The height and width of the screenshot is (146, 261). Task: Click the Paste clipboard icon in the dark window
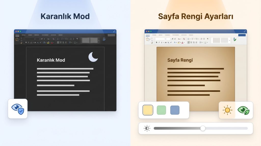(x=17, y=39)
